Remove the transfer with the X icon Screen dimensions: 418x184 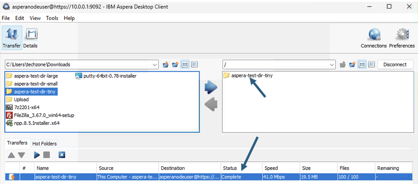(x=62, y=155)
